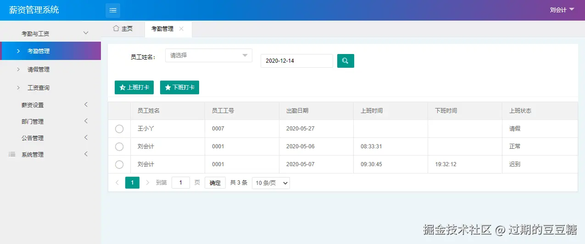The width and height of the screenshot is (585, 244).
Task: Open 请假管理 in the sidebar
Action: pos(50,70)
